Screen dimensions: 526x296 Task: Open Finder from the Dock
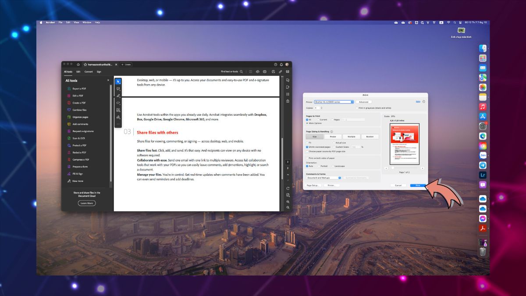click(483, 48)
